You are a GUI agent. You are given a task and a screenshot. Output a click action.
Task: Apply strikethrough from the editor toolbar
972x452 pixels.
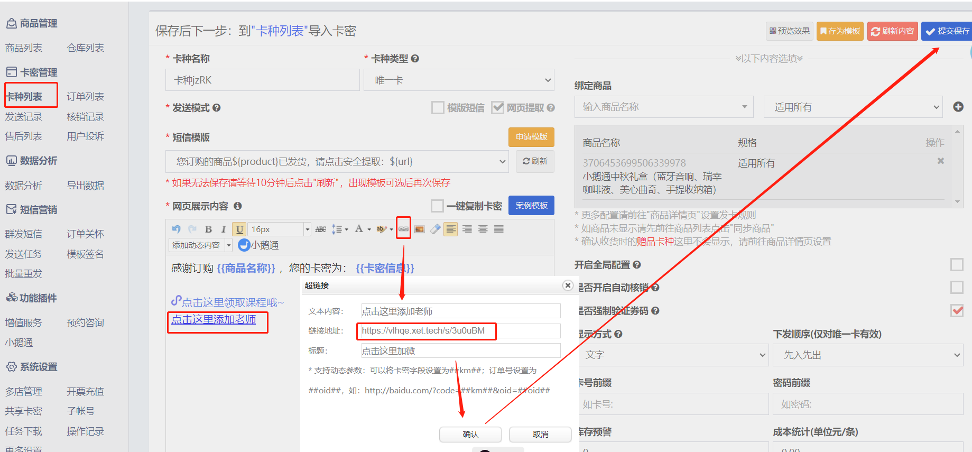(320, 229)
